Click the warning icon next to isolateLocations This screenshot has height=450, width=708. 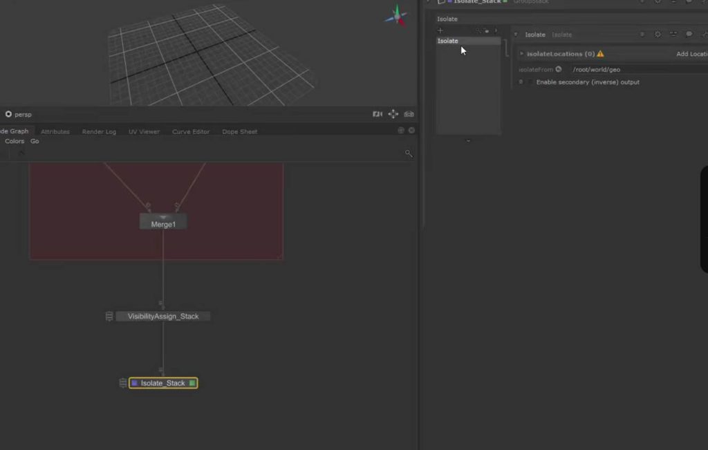coord(600,54)
